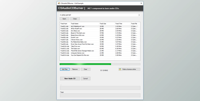Select There'll Be Some Changes Made.wav
Viewport: 200px width, 101px height.
tap(82, 51)
